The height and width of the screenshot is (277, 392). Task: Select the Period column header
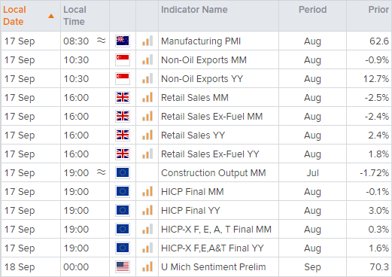(x=312, y=10)
